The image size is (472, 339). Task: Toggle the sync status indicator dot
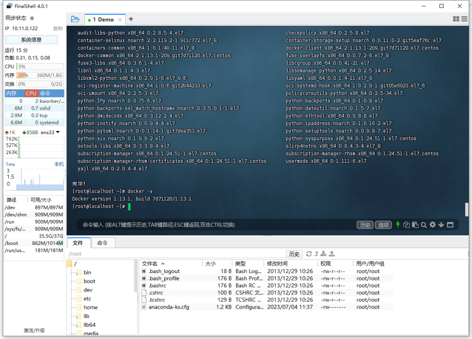coord(32,18)
